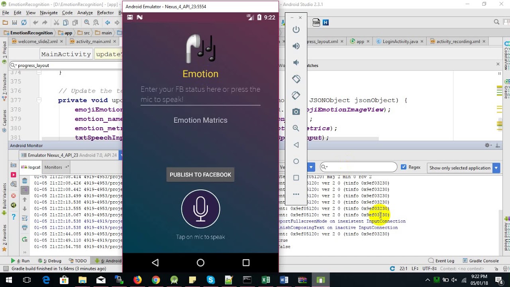The width and height of the screenshot is (510, 287).
Task: Open the Gradle Console panel
Action: click(x=480, y=261)
